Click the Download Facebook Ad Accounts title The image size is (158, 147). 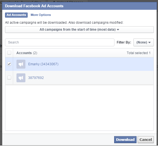34,6
